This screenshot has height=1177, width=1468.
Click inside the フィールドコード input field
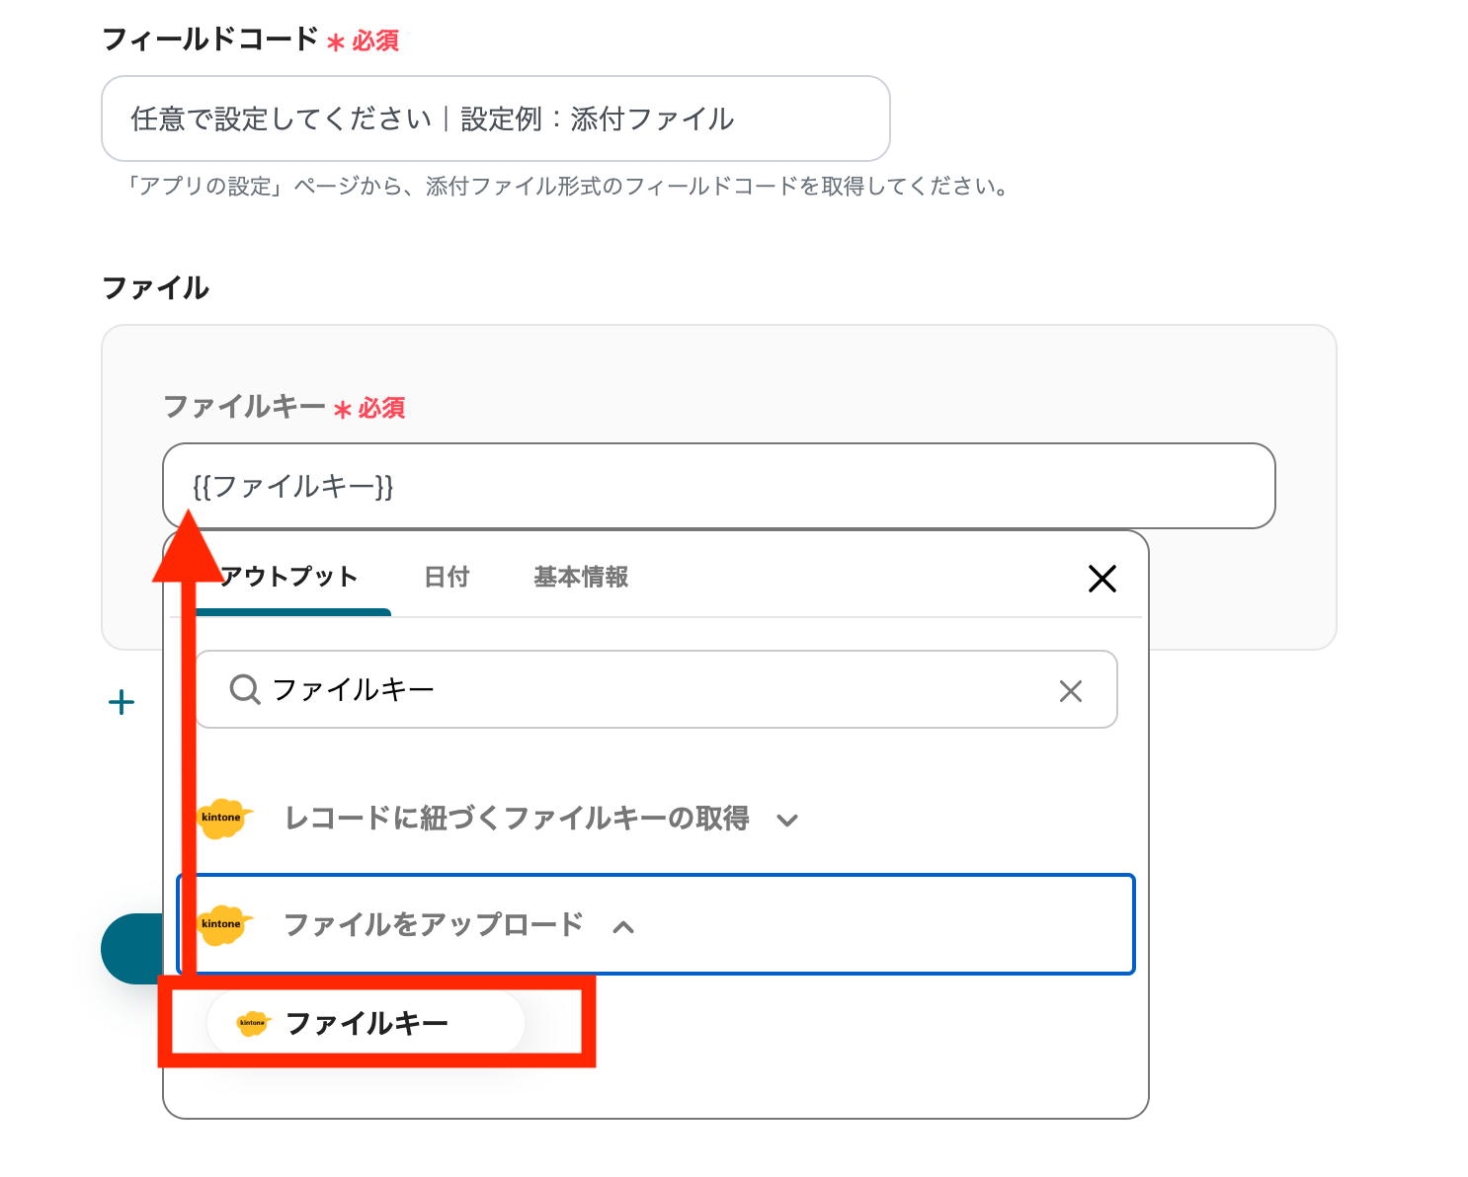(494, 118)
